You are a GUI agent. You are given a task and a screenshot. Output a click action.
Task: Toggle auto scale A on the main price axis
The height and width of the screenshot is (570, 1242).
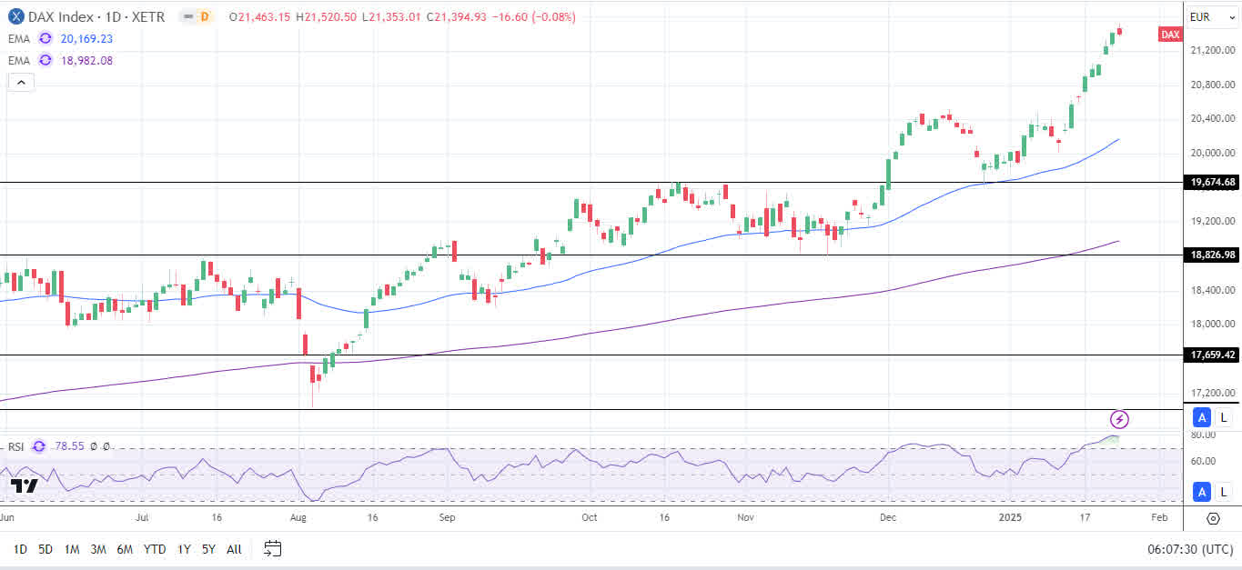1202,417
